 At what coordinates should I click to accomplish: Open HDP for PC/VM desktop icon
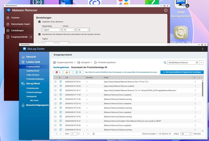pyautogui.click(x=181, y=35)
